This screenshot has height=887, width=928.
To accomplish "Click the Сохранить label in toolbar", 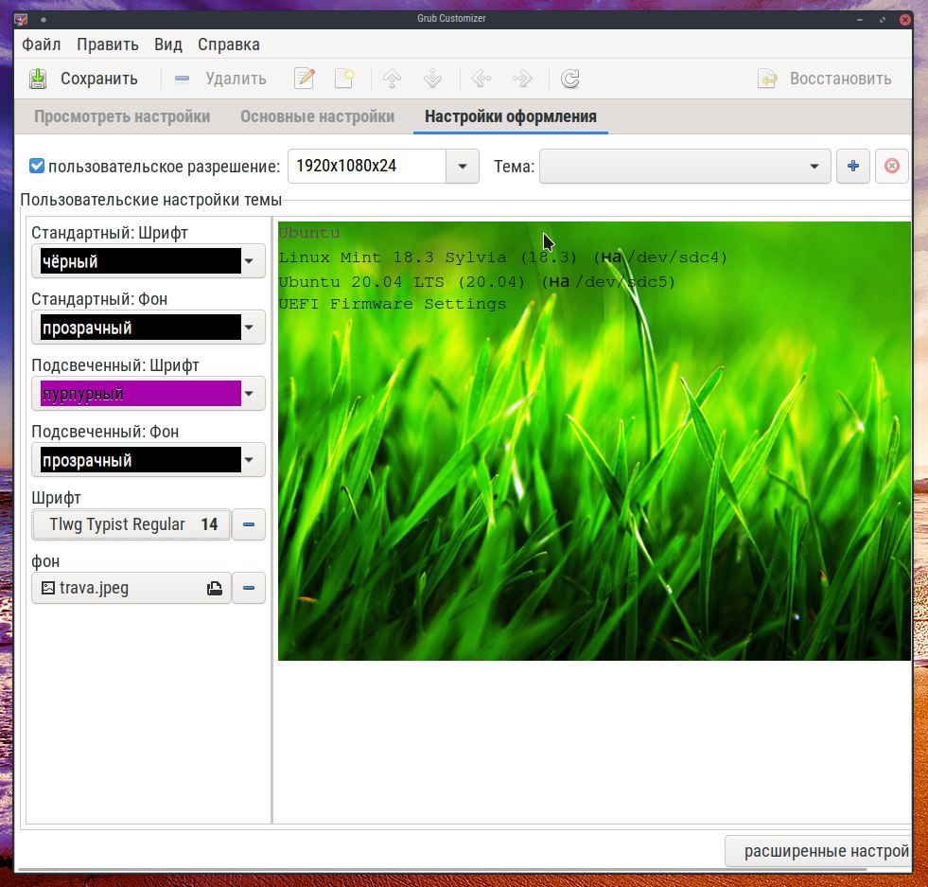I will [99, 79].
